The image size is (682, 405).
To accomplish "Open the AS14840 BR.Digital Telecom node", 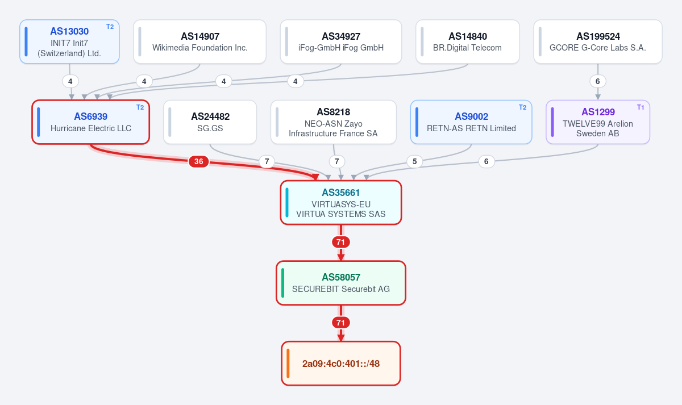I will click(467, 41).
